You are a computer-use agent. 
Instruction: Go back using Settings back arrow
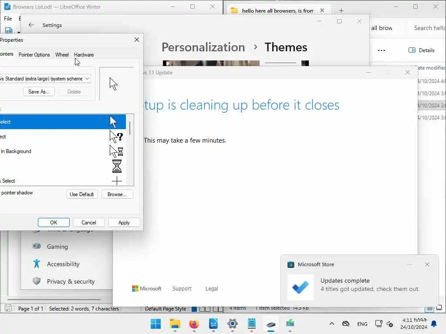(x=31, y=25)
